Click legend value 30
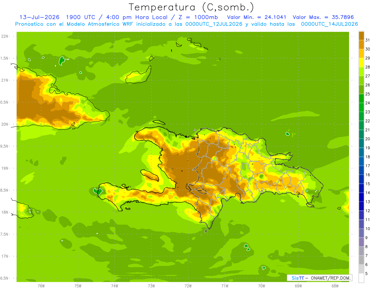Image resolution: width=376 pixels, height=290 pixels. point(368,49)
